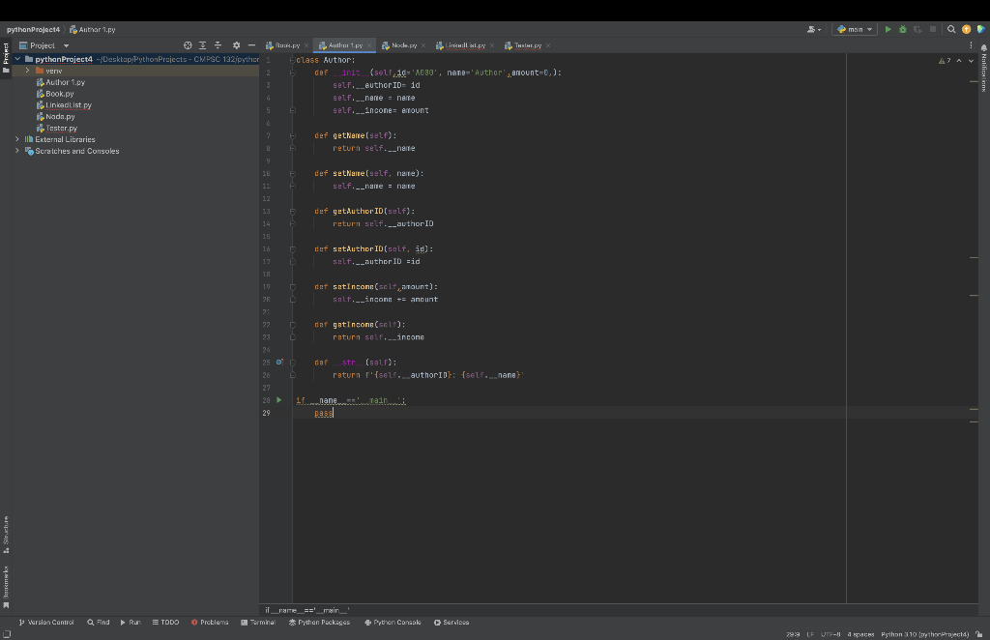Open Run tool window
The image size is (990, 640).
click(131, 623)
